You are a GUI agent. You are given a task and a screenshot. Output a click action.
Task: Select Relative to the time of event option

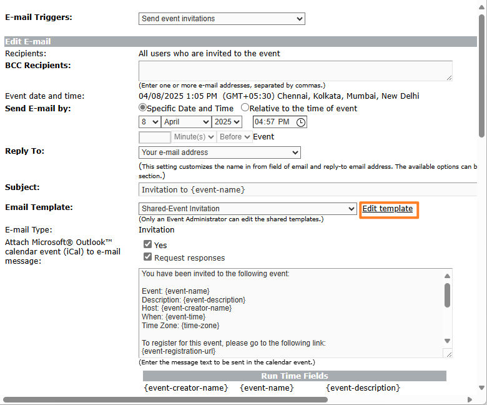pyautogui.click(x=245, y=107)
